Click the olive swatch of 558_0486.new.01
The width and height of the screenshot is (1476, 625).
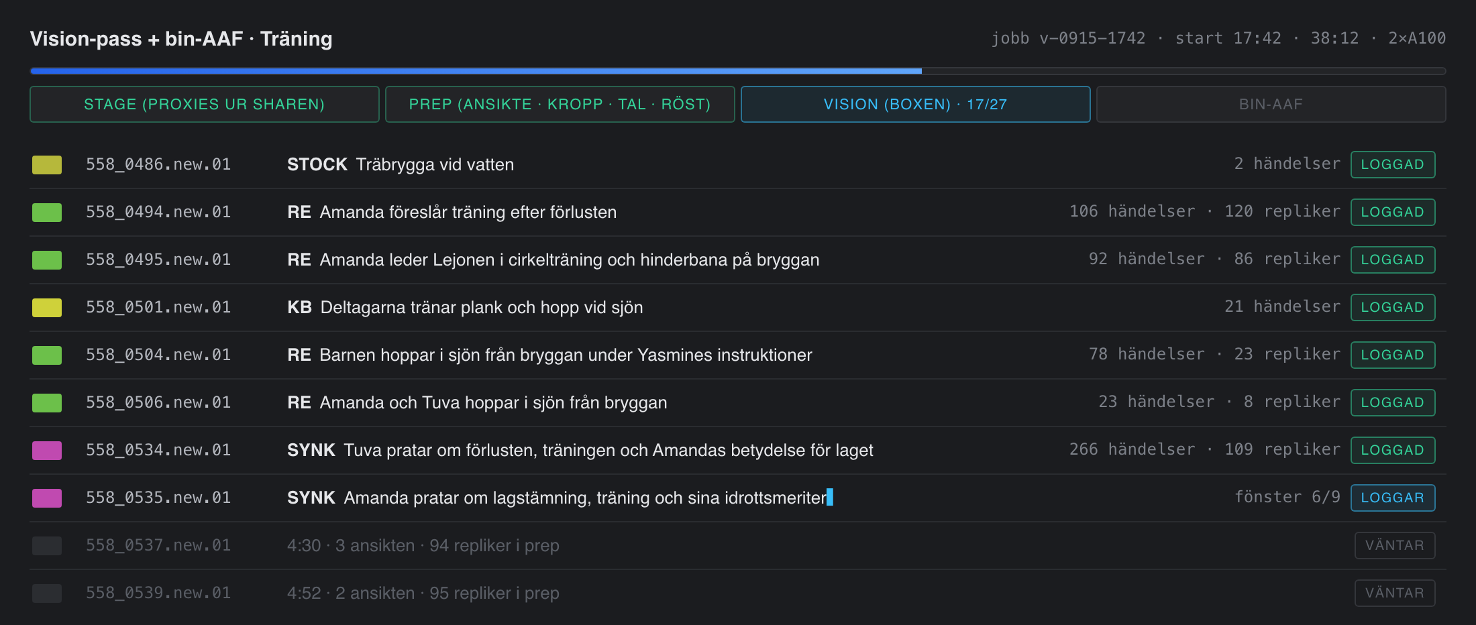pos(47,165)
